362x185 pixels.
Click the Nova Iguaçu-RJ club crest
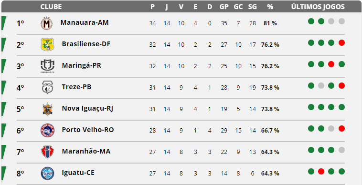point(47,109)
